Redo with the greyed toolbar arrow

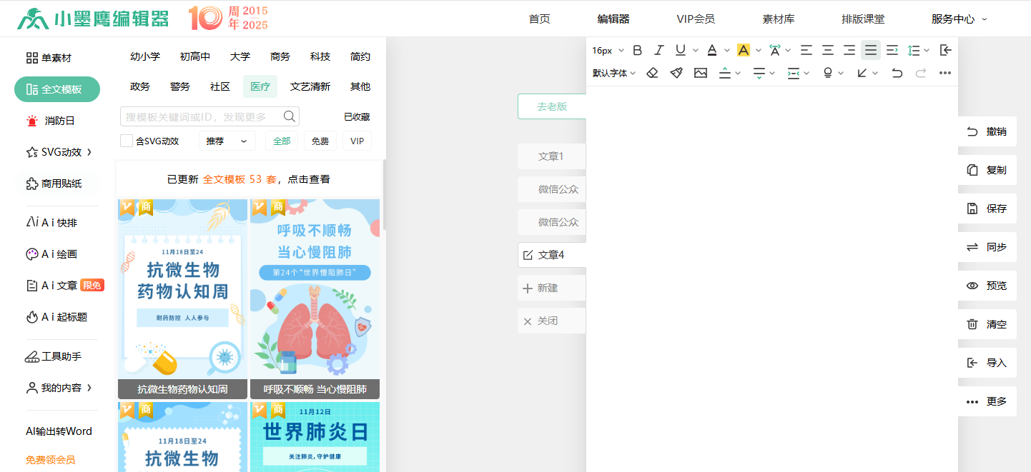921,73
